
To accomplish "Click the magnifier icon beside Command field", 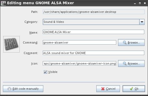I will 125,42.
